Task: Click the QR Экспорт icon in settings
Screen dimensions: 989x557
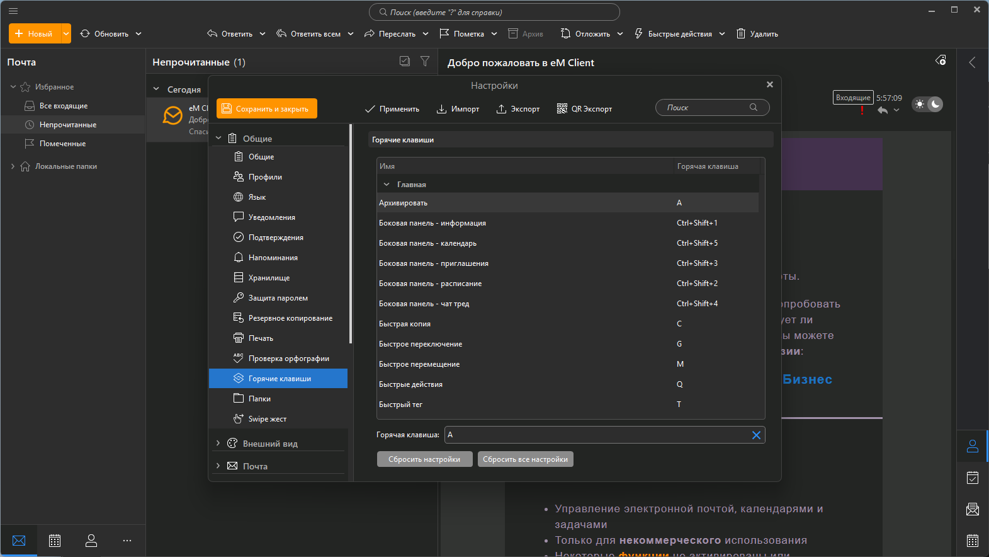Action: point(562,109)
